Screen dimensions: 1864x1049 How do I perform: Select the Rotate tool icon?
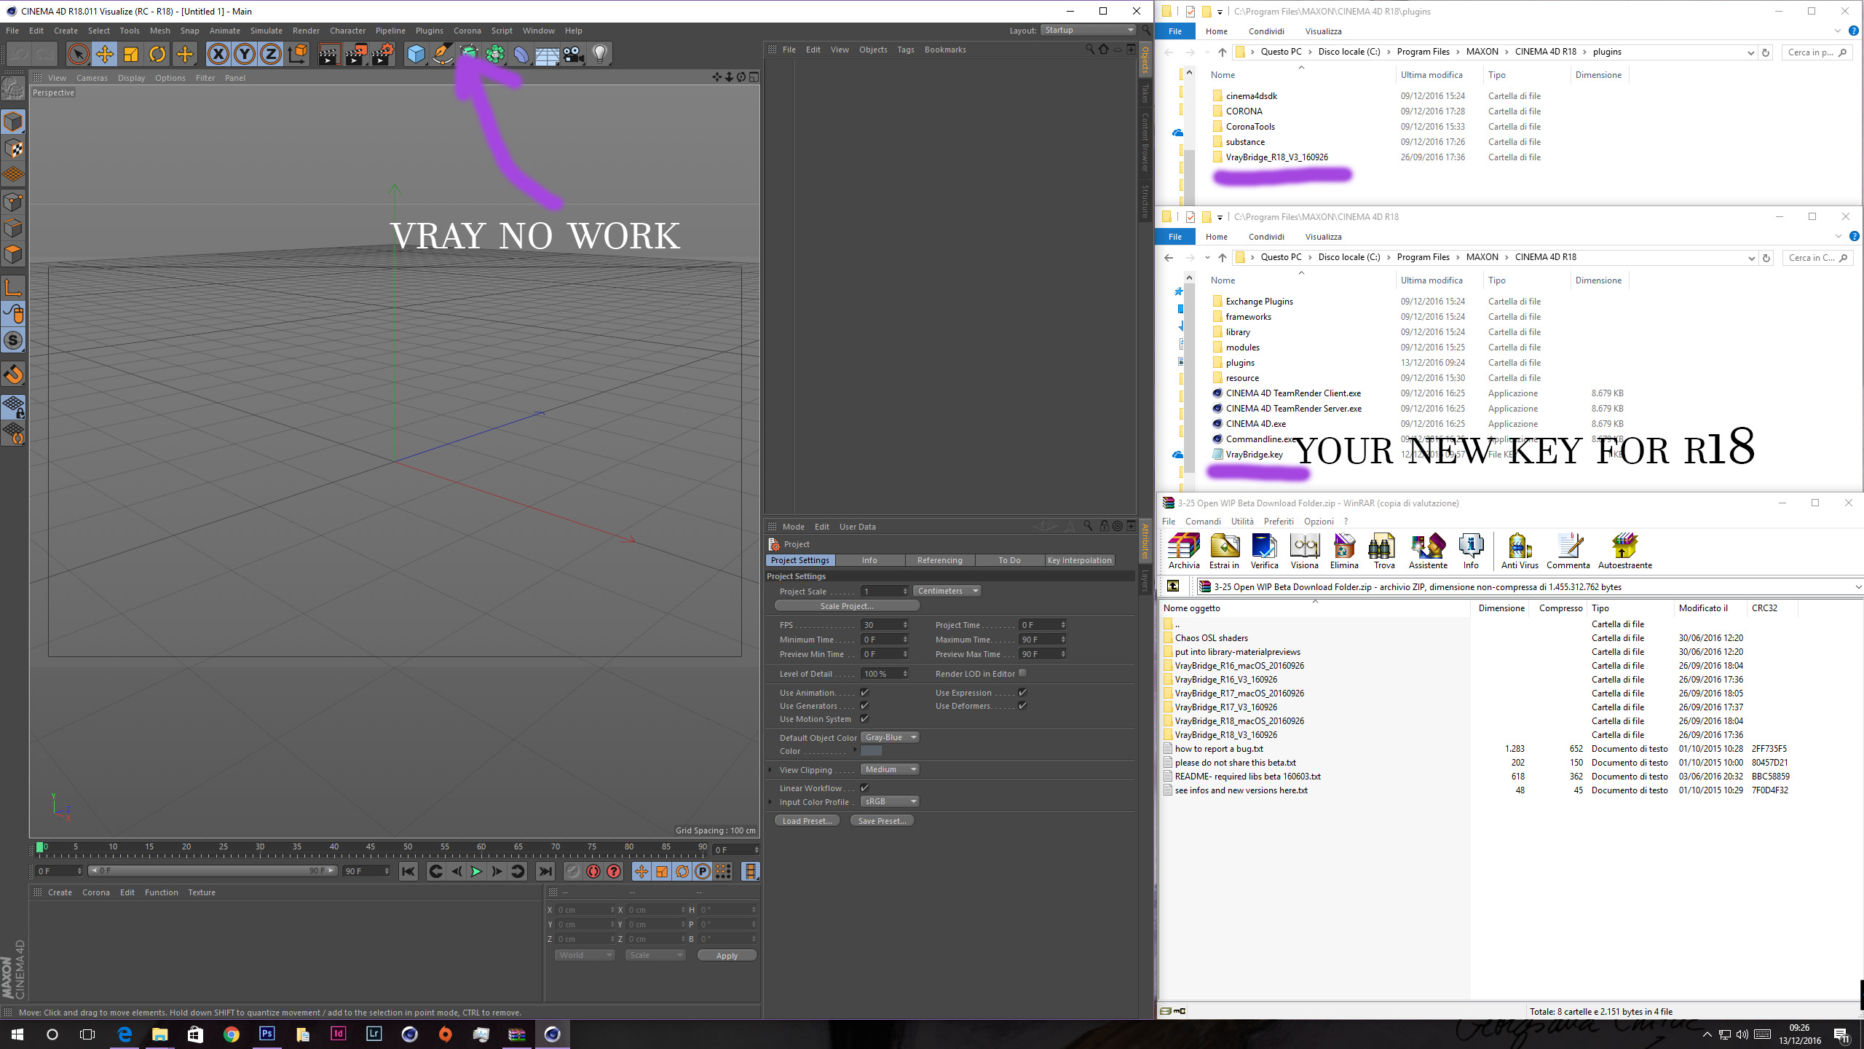tap(157, 54)
